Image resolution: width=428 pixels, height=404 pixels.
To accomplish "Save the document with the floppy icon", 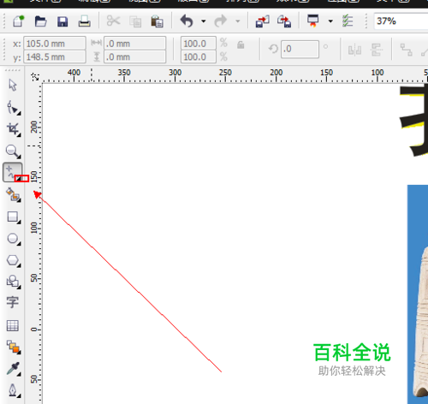I will point(62,21).
